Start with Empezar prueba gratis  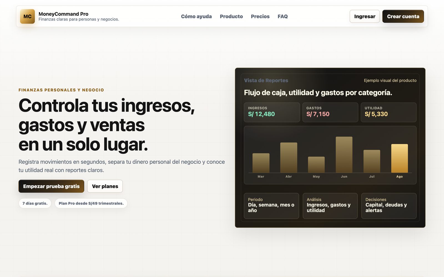pos(51,186)
